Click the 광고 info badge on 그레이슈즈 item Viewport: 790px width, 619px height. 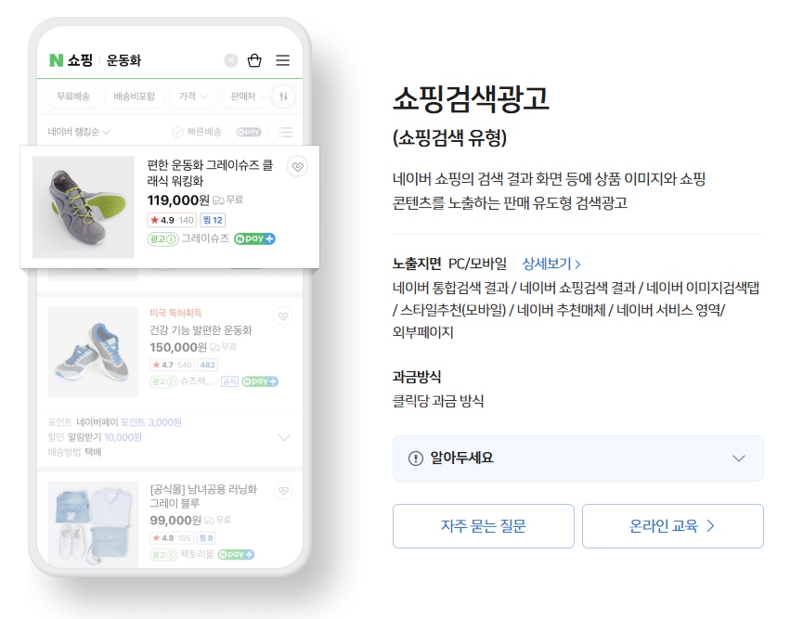tap(162, 239)
